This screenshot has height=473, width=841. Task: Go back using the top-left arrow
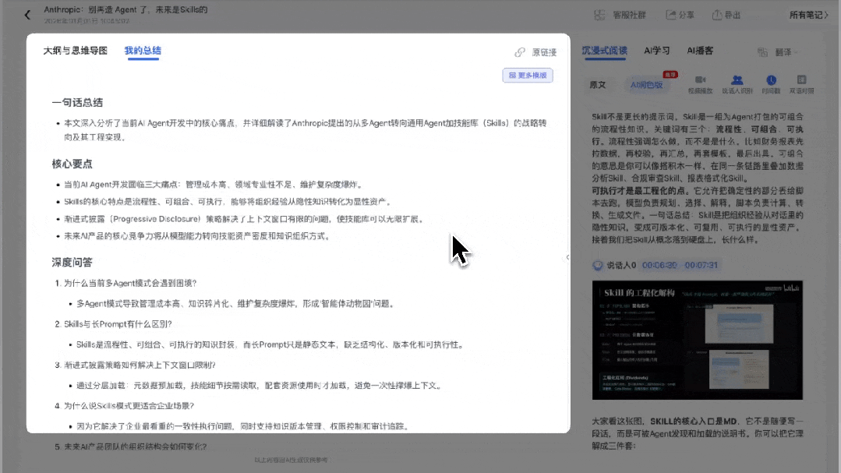coord(27,15)
